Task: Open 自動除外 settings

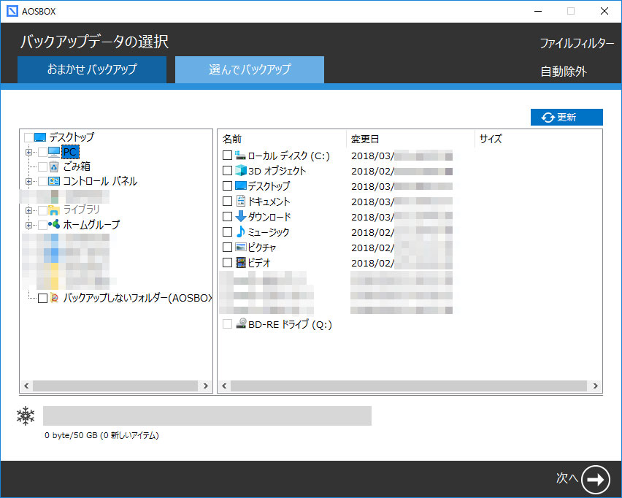Action: 564,72
